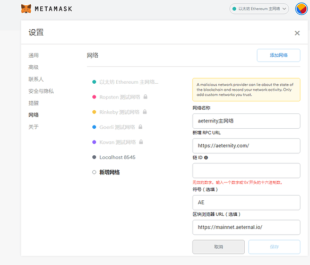
Task: Click the blue dot of Goerli network
Action: click(94, 127)
